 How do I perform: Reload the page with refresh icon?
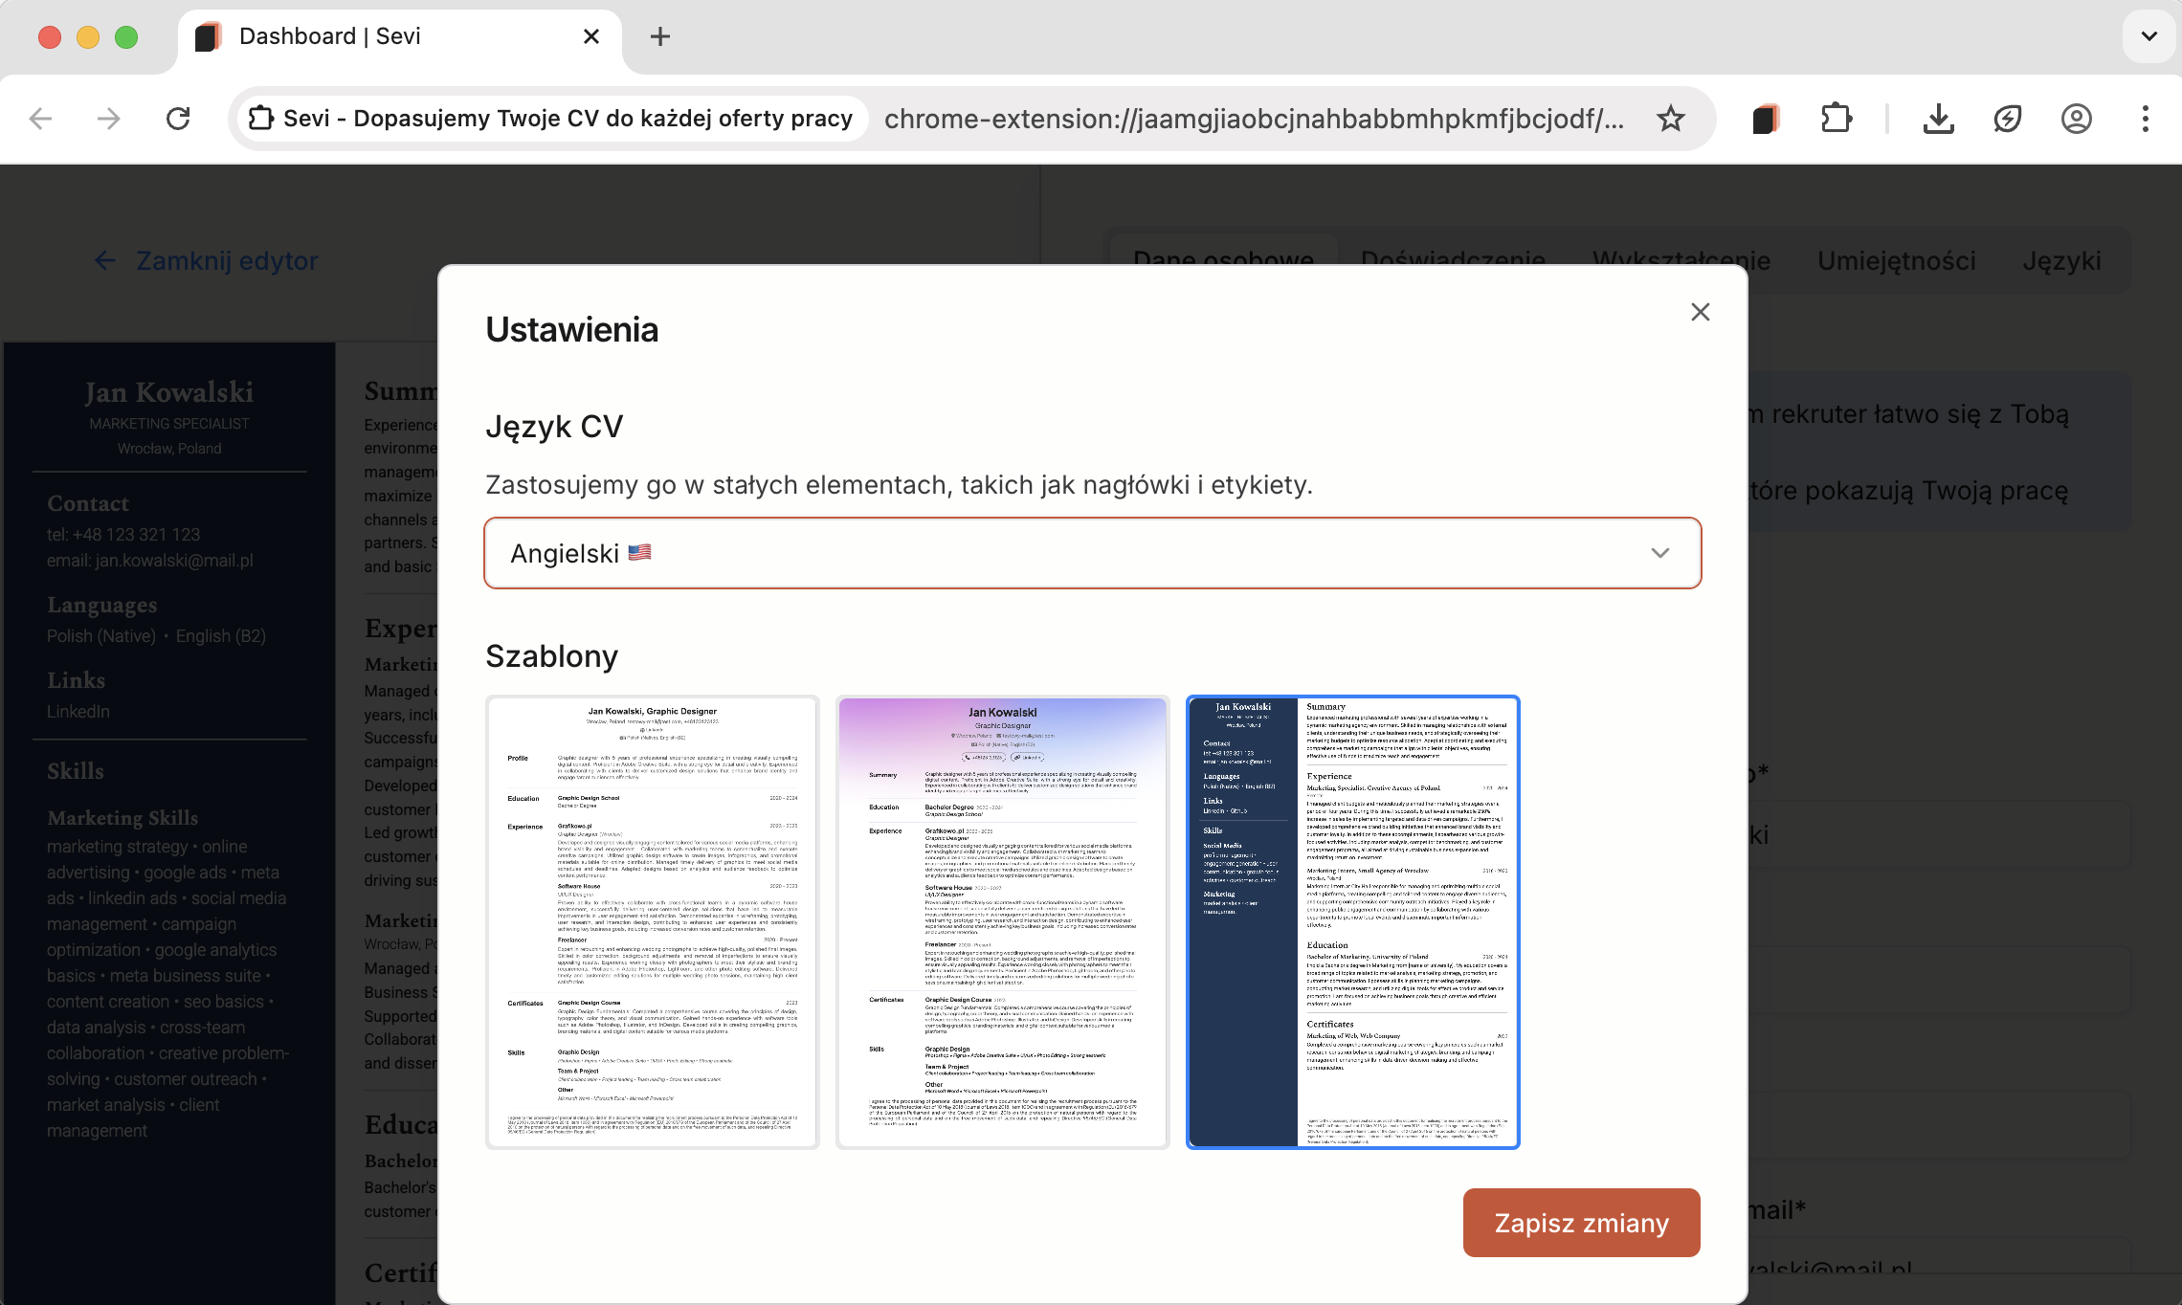178,119
